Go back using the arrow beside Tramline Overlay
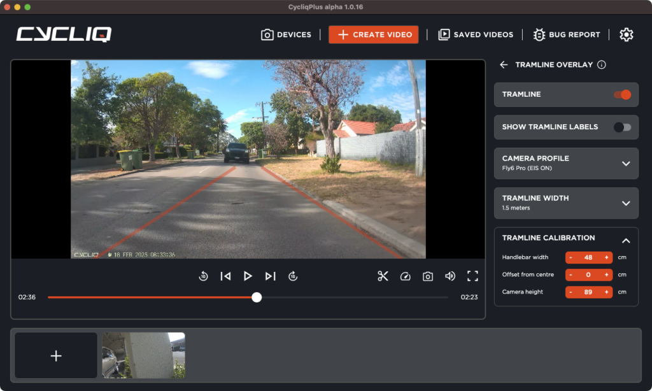 click(x=504, y=64)
